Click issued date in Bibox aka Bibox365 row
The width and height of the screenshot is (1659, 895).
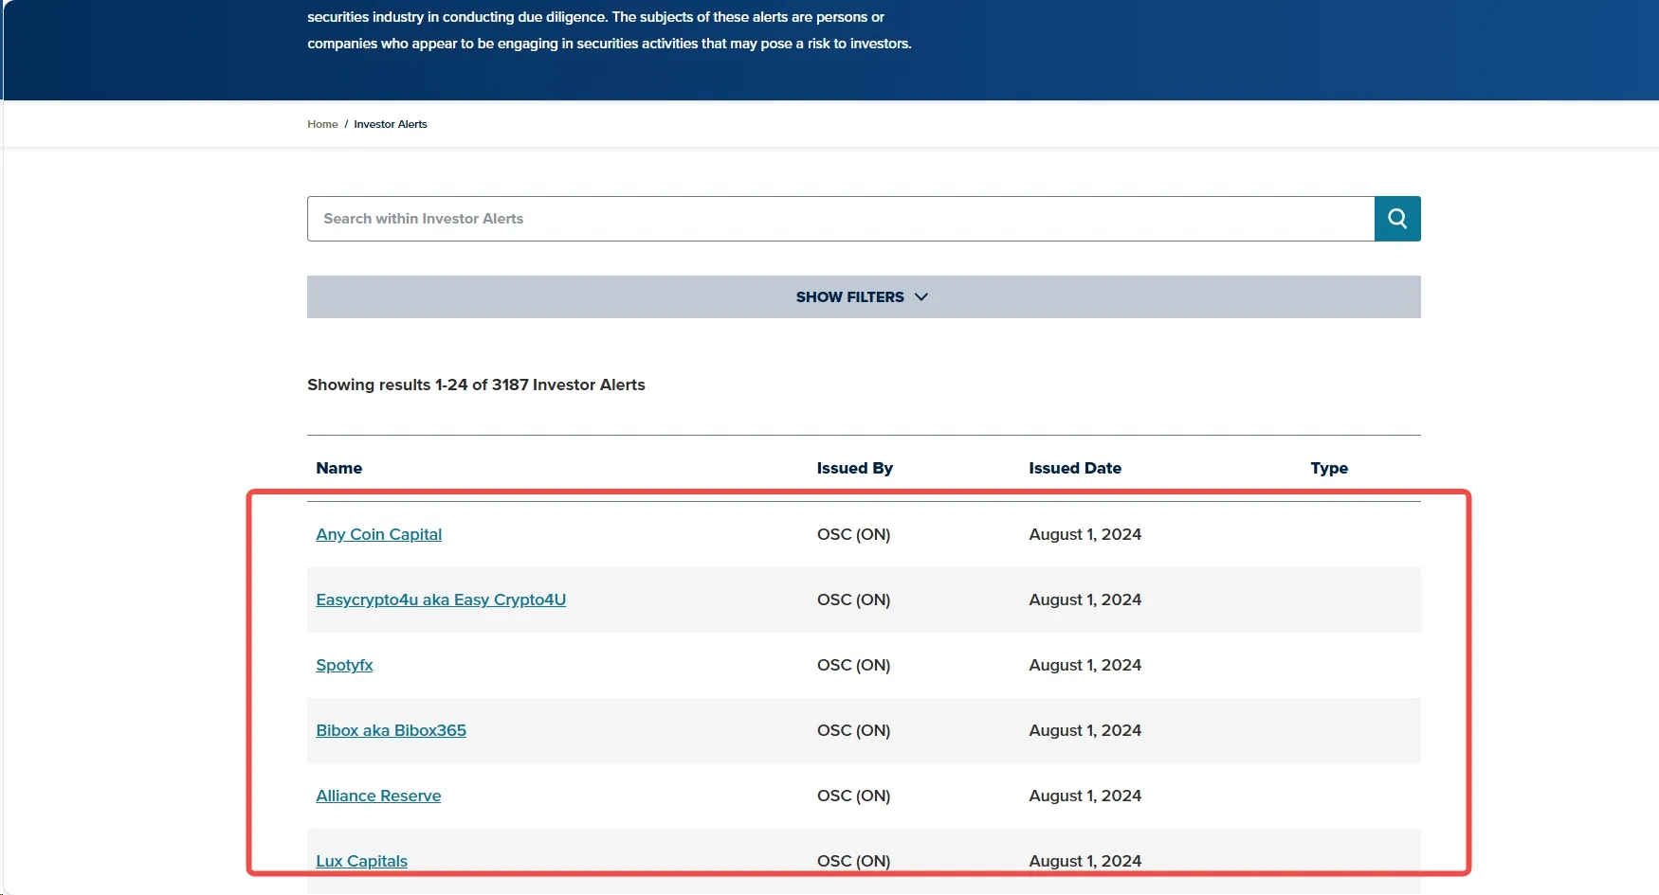pos(1085,730)
